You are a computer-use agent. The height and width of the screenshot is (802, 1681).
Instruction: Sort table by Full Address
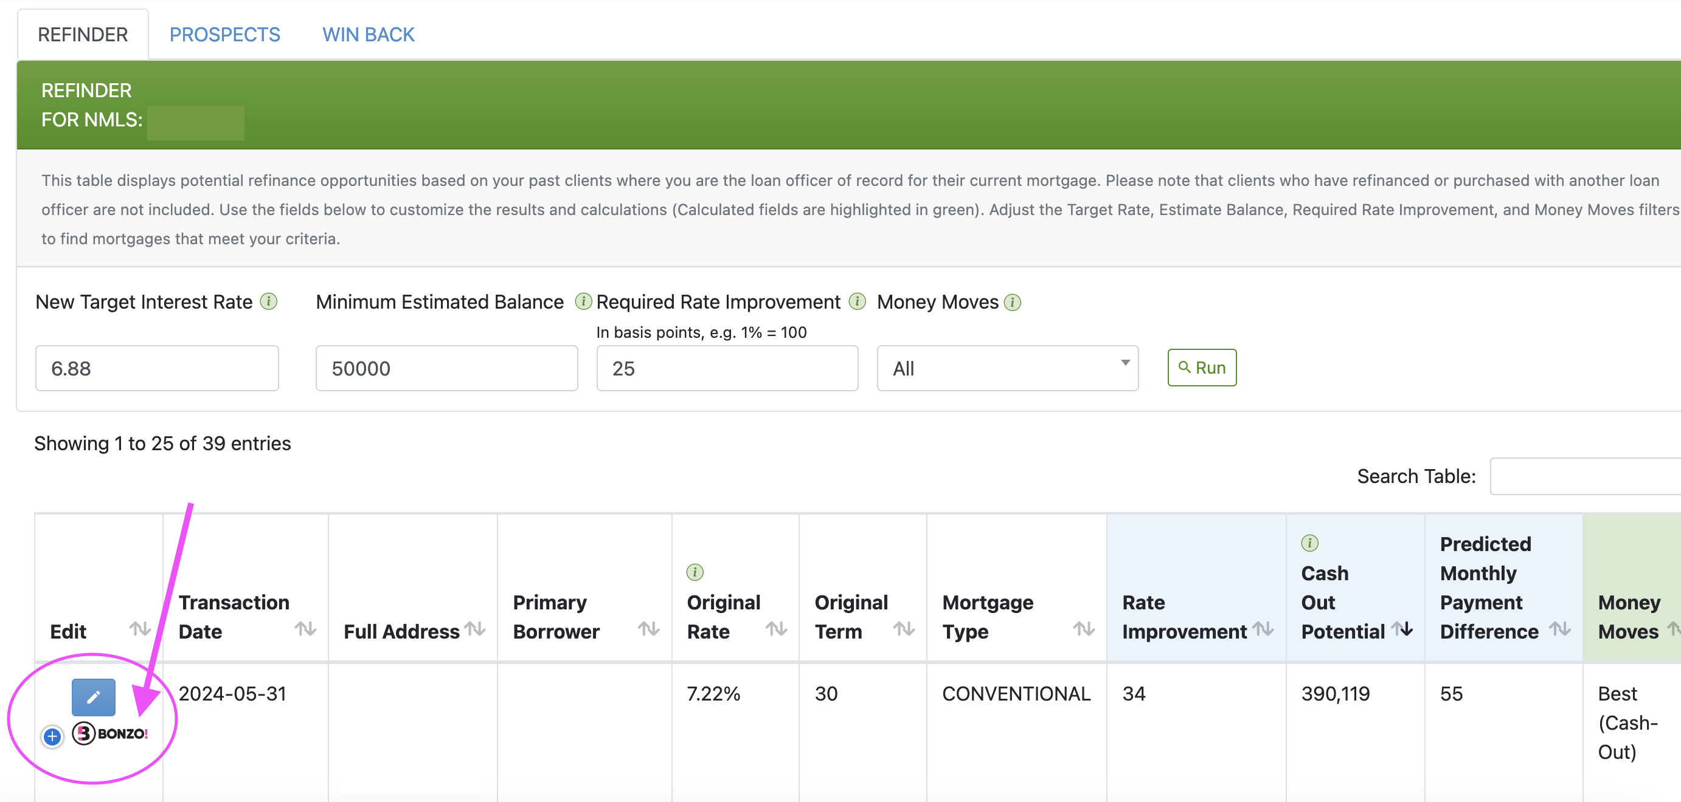(x=475, y=629)
